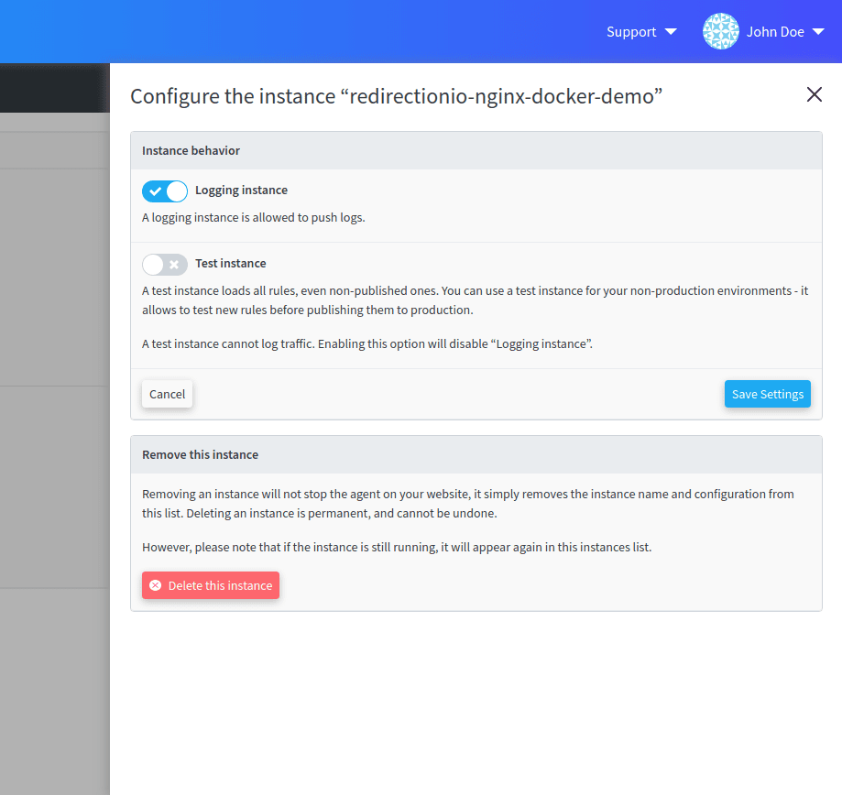Open the Support menu

point(631,32)
